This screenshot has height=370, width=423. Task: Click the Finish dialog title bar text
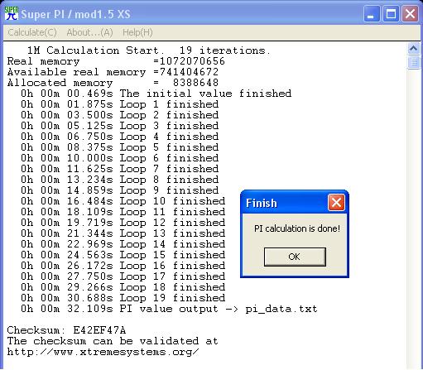click(x=262, y=204)
